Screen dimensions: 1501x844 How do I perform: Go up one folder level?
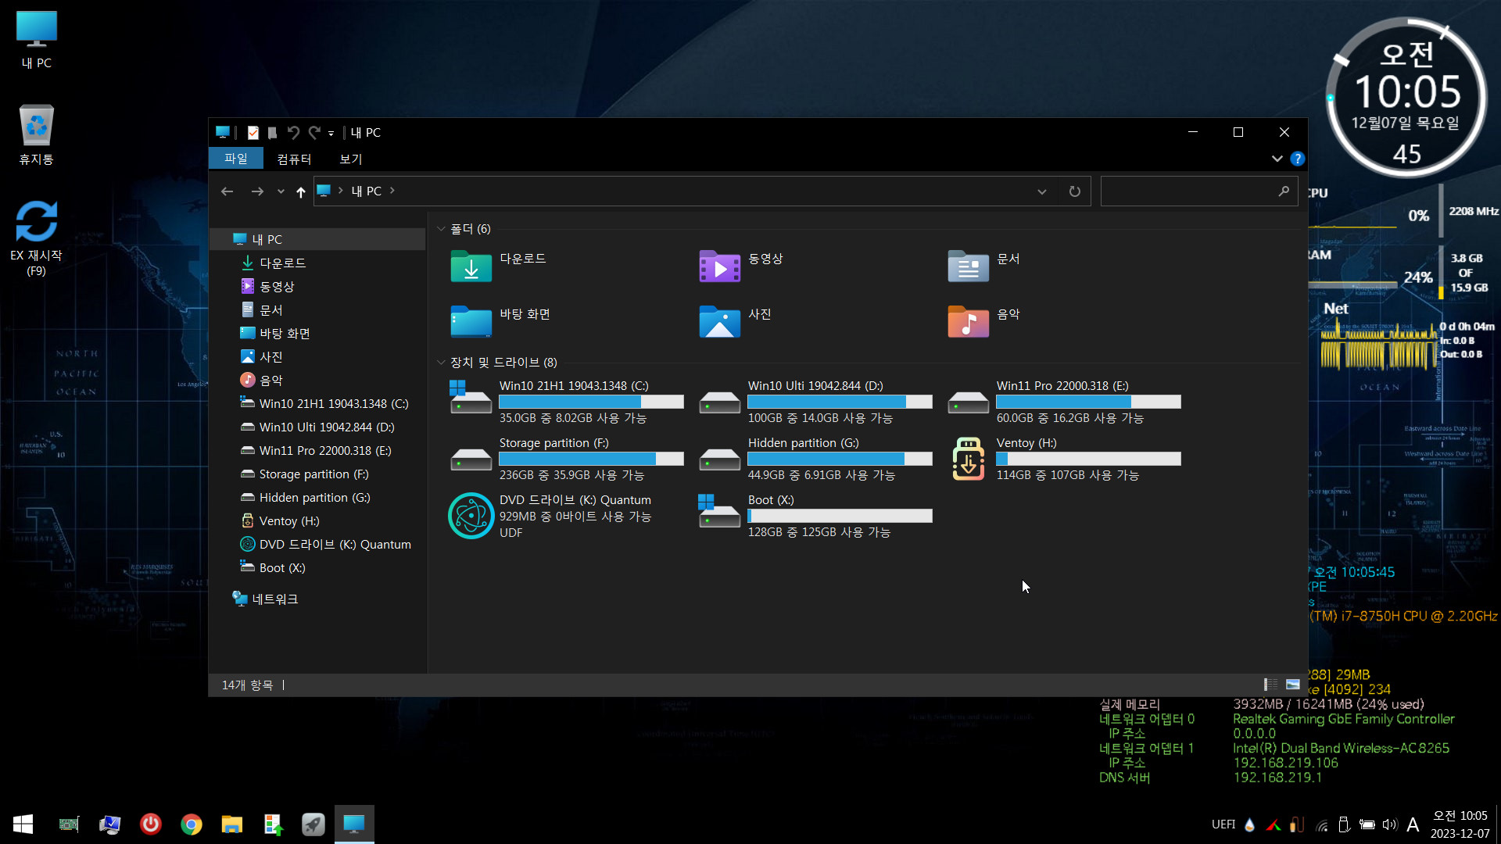301,191
